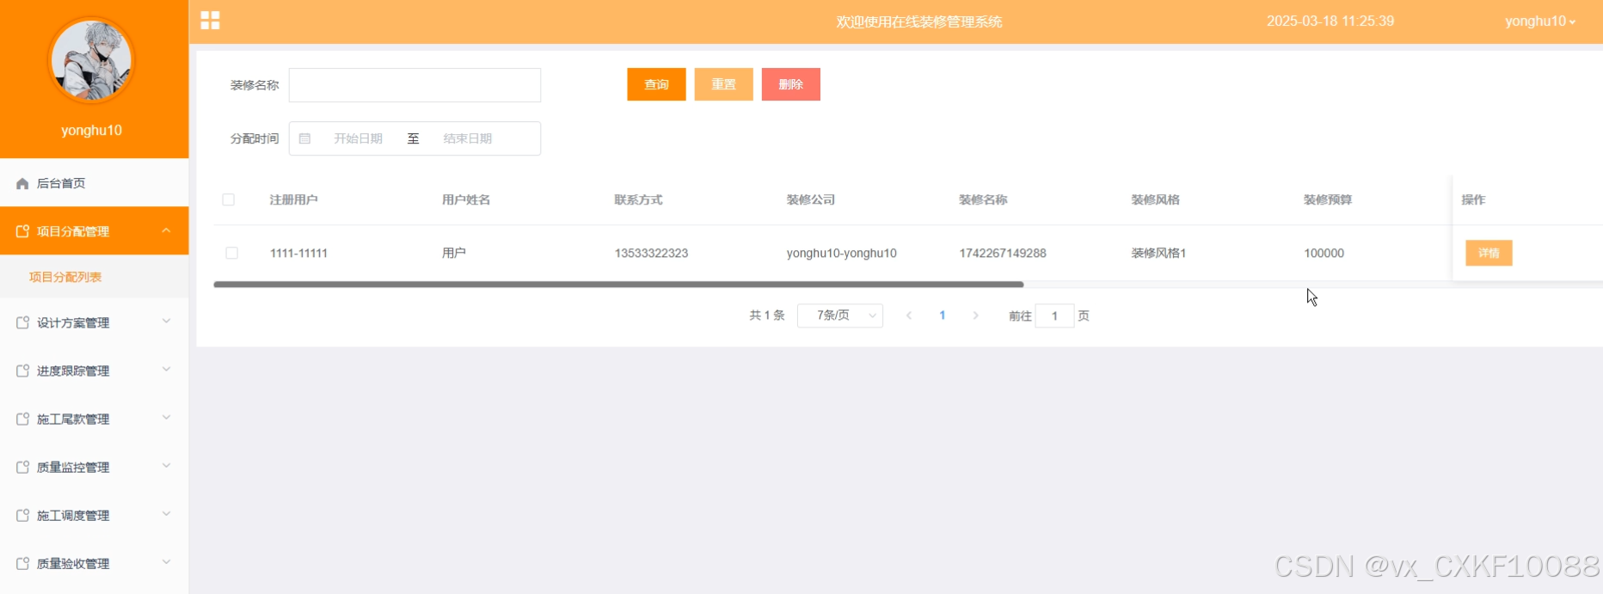Click the 质量验收管理 menu icon
1603x594 pixels.
click(x=22, y=563)
